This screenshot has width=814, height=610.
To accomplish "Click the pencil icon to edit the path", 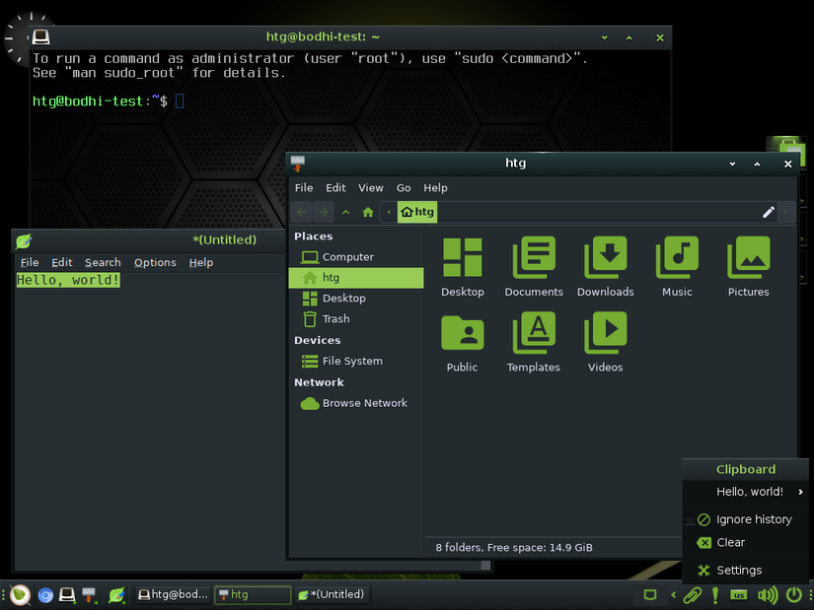I will pyautogui.click(x=769, y=212).
